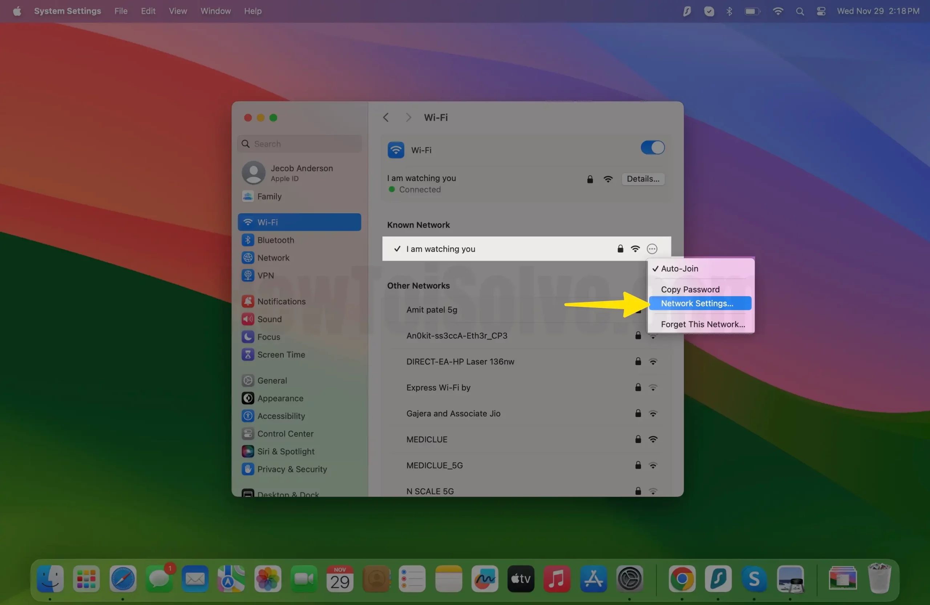Open Privacy & Security pane
930x605 pixels.
291,469
